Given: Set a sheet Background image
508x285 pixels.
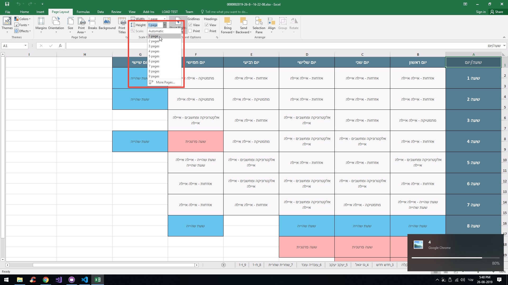Looking at the screenshot, I should coord(107,24).
